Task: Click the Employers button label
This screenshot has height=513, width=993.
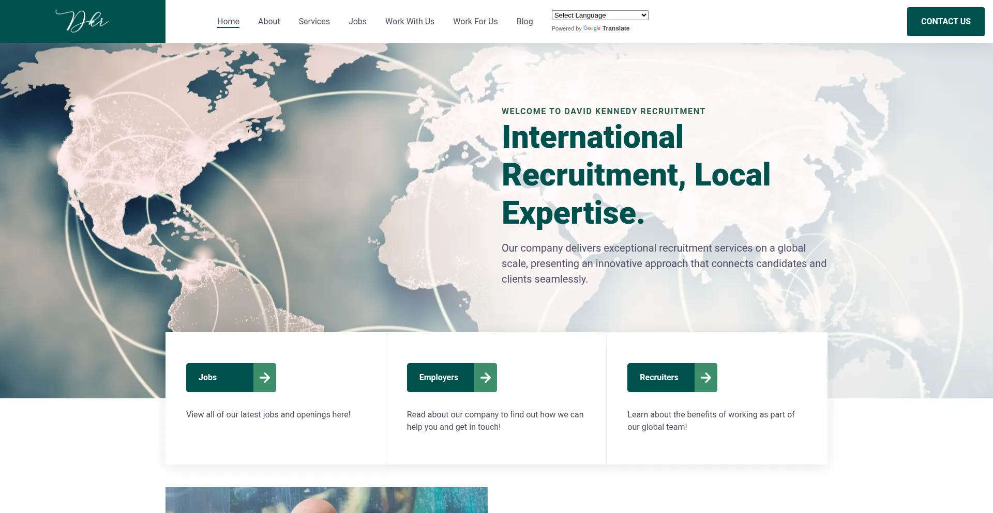Action: pos(439,378)
